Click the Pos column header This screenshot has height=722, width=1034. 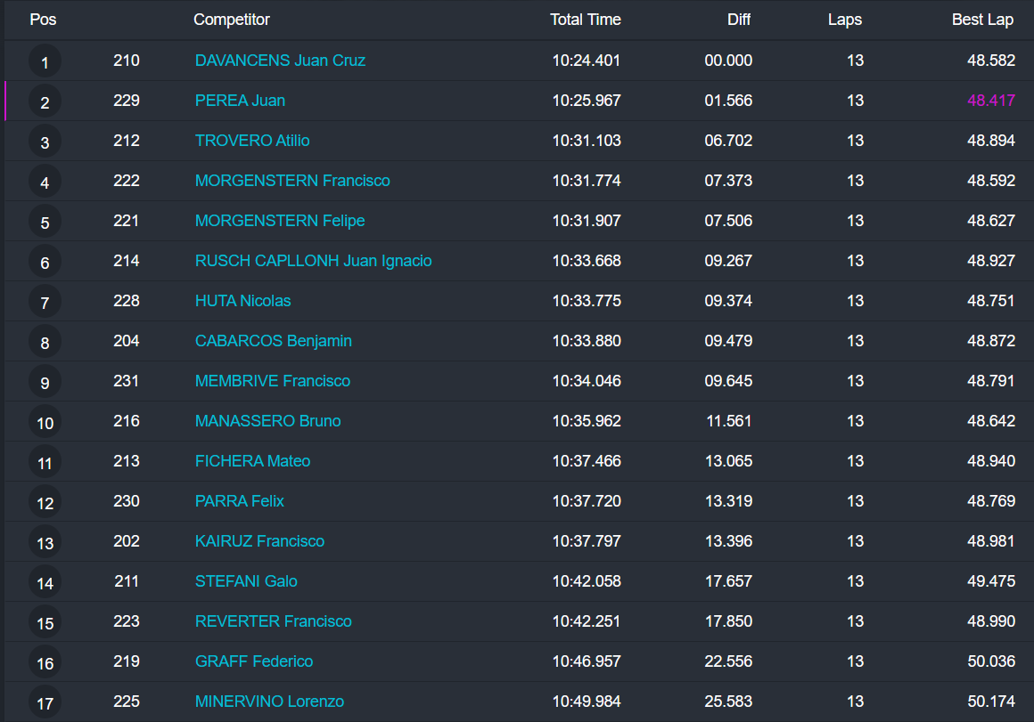pos(43,20)
